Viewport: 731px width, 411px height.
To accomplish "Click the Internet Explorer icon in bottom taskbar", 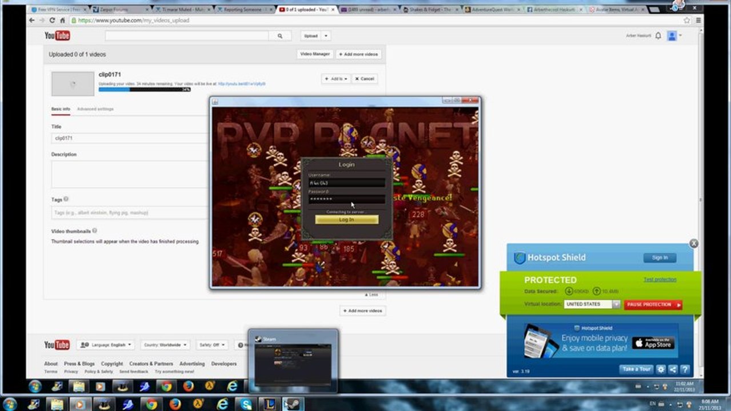I will pos(222,404).
